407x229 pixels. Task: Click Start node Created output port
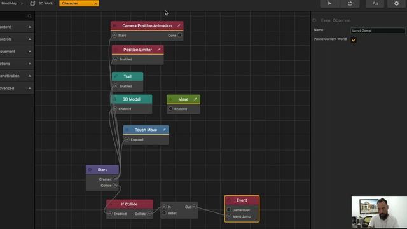115,179
